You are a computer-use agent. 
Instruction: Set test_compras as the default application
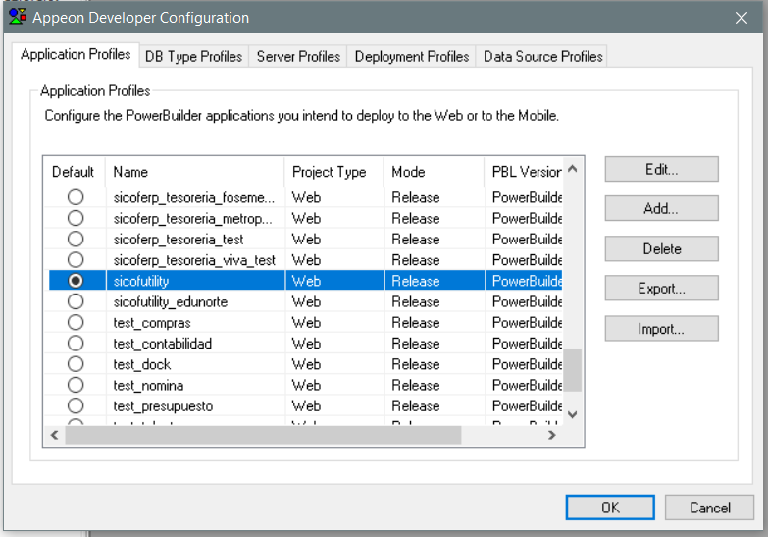coord(76,323)
